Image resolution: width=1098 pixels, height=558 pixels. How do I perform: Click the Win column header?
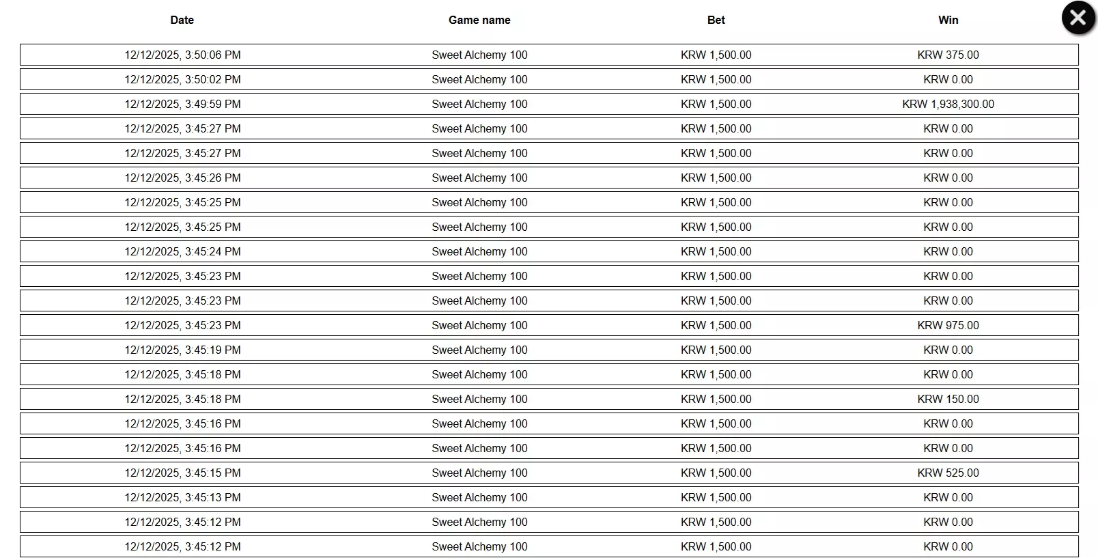[948, 20]
